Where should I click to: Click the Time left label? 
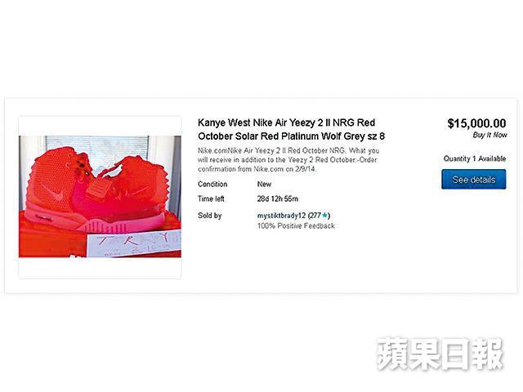point(211,199)
